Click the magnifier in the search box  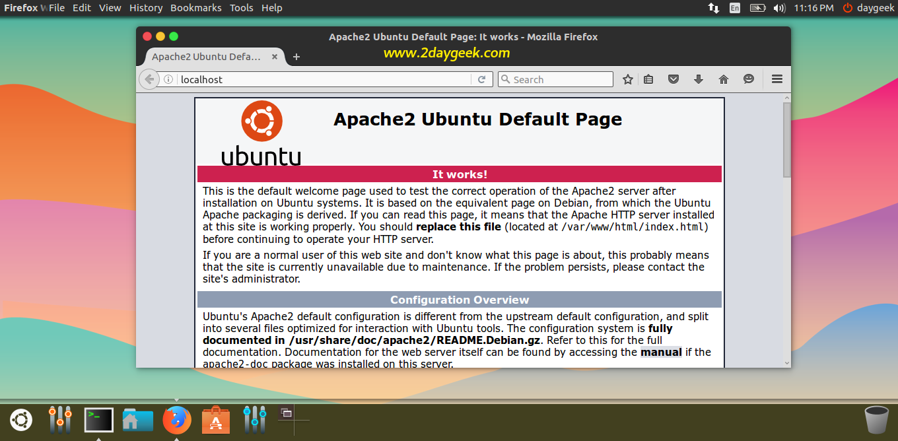506,79
